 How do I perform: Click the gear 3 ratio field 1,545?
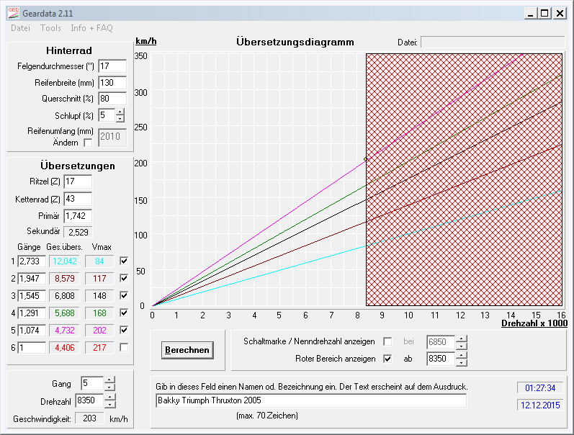[x=31, y=295]
